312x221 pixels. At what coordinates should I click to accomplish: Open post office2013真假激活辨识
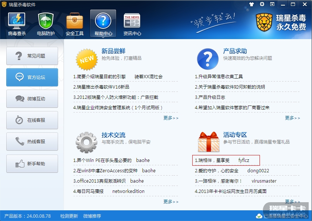click(x=99, y=181)
